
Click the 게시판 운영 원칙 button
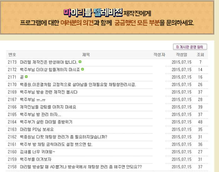click(x=190, y=47)
